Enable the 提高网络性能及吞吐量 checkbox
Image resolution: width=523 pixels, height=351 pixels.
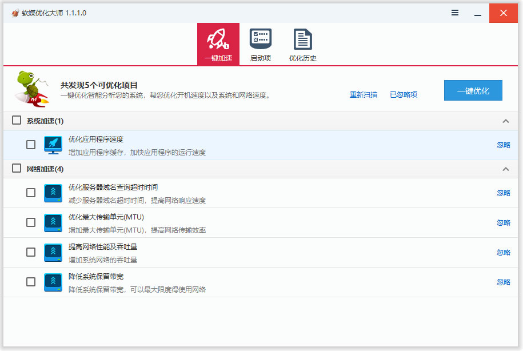click(31, 252)
